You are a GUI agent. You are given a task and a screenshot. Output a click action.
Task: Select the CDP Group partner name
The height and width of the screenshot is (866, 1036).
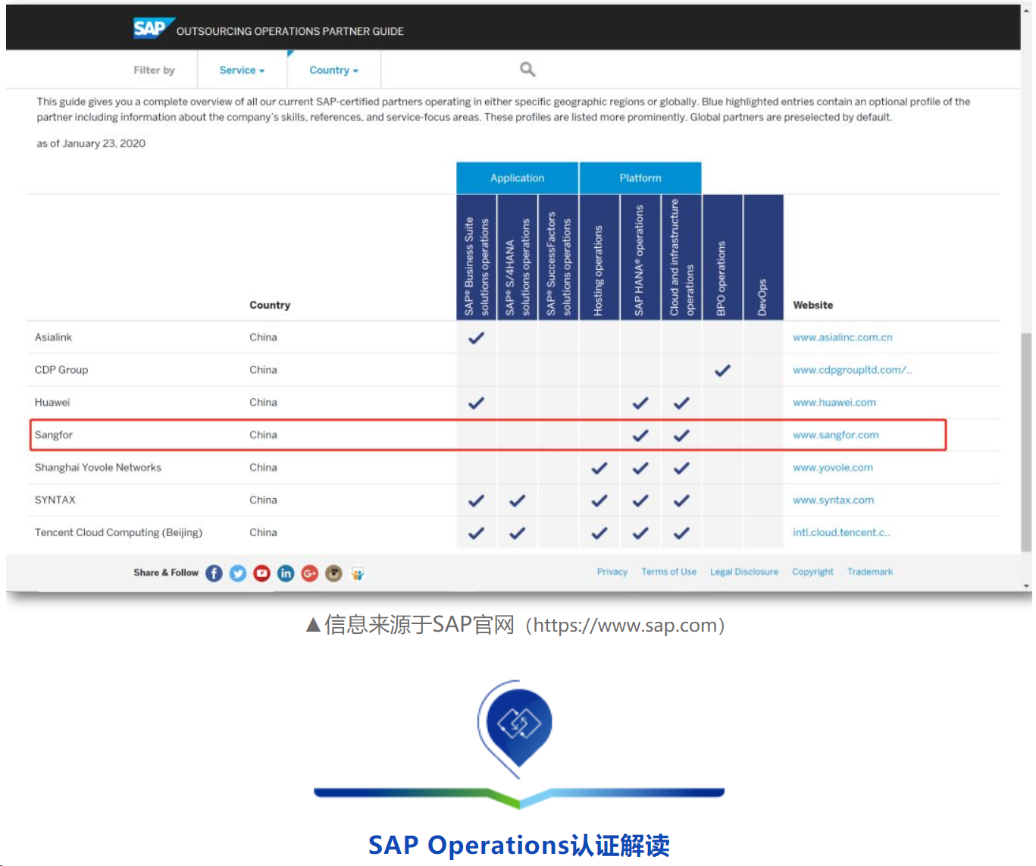coord(61,370)
